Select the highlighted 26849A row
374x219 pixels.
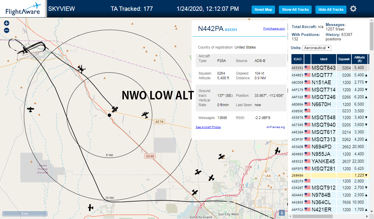pyautogui.click(x=330, y=175)
